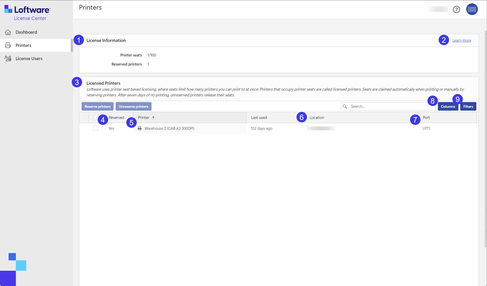Click the Reserve printers button
Viewport: 487px width, 286px height.
(97, 106)
